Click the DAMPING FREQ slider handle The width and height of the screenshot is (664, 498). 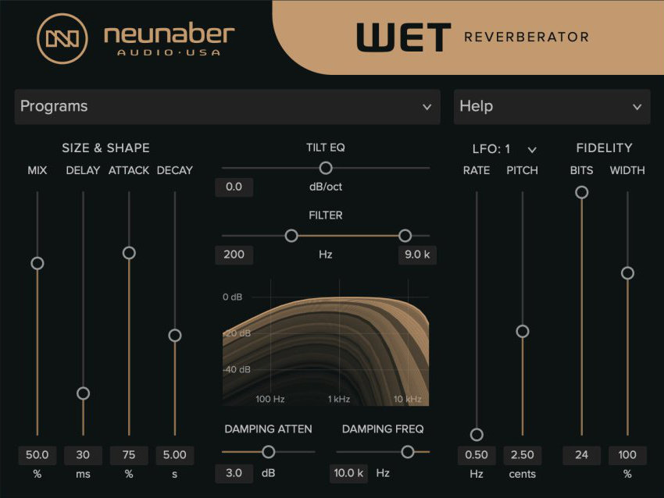[408, 451]
